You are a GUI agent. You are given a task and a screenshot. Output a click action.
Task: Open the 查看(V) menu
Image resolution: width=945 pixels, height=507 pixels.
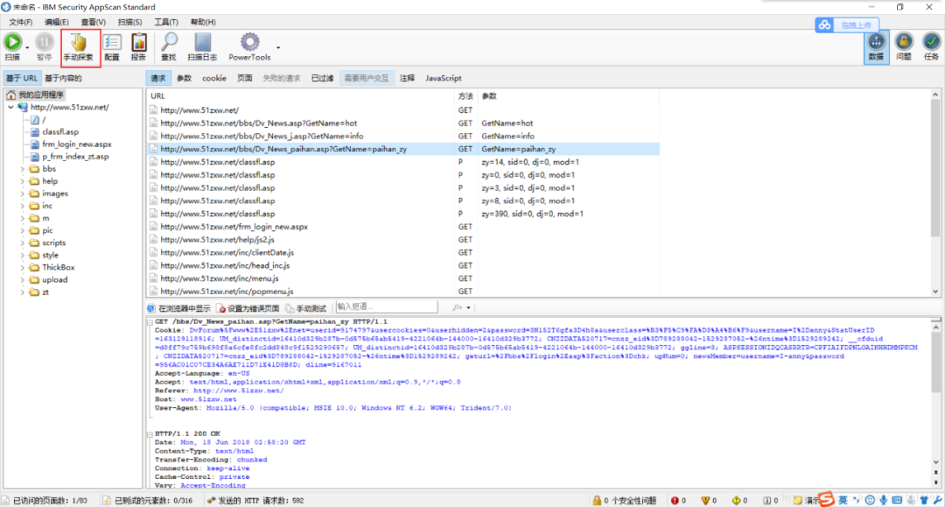[94, 22]
